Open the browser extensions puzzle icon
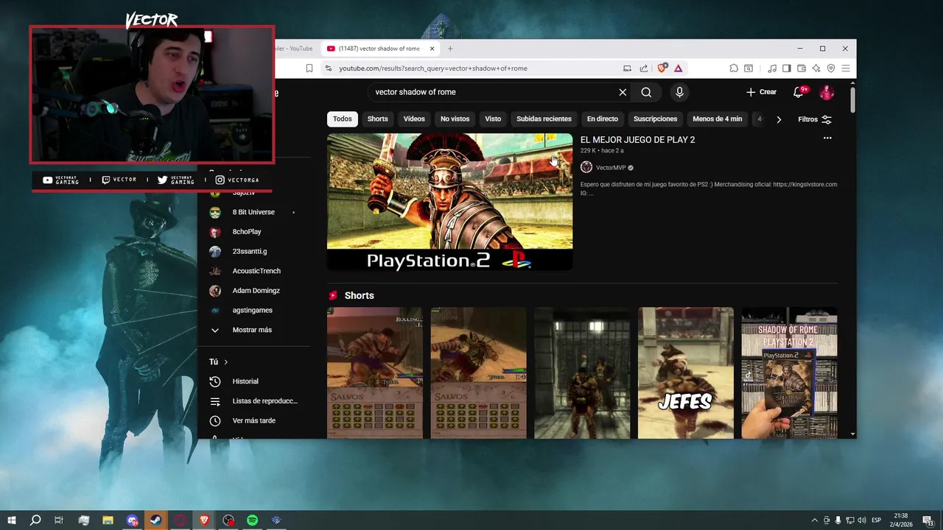The height and width of the screenshot is (530, 943). (x=734, y=68)
